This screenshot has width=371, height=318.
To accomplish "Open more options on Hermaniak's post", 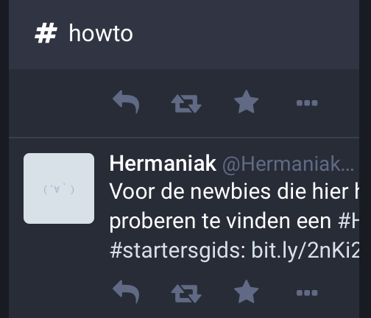I will pos(307,293).
